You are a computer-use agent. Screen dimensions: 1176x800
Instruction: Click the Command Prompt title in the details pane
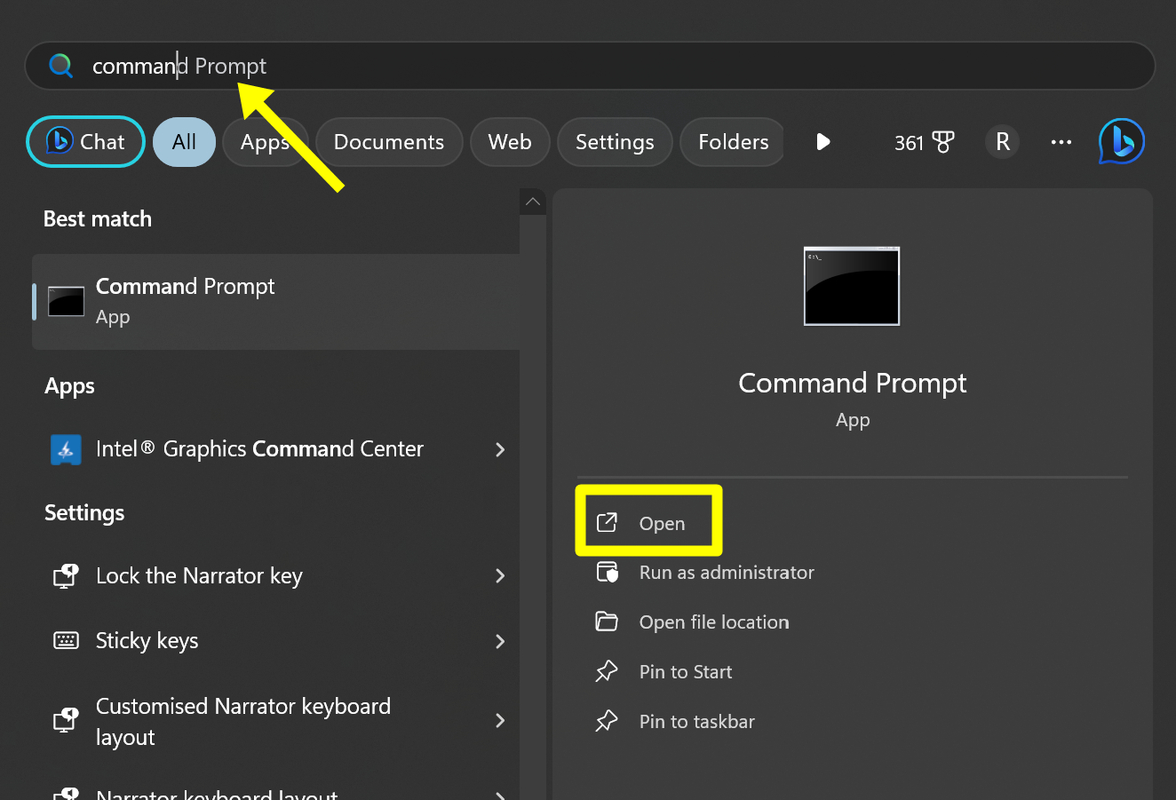coord(853,383)
